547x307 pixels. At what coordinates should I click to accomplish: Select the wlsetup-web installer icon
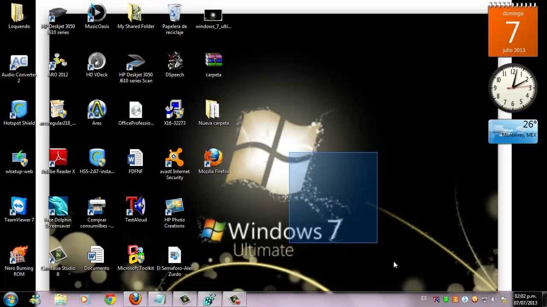point(19,162)
